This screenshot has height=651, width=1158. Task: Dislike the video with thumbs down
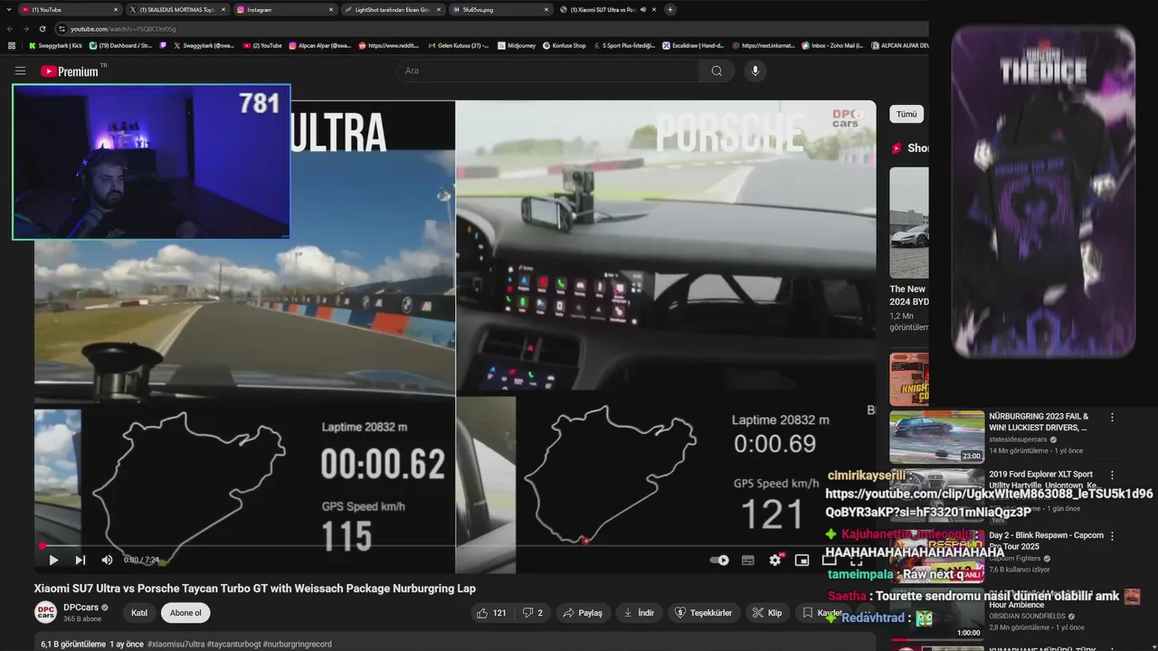click(532, 612)
